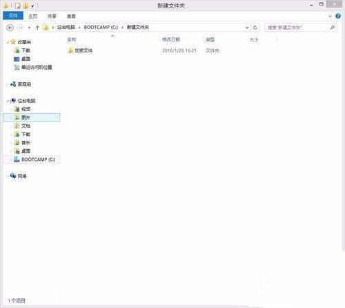Click the properties icon in quick access toolbar
This screenshot has height=308, width=345.
[18, 6]
